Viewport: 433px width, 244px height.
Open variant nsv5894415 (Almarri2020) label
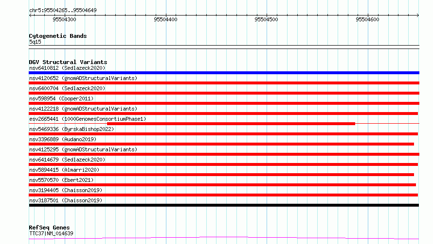64,170
